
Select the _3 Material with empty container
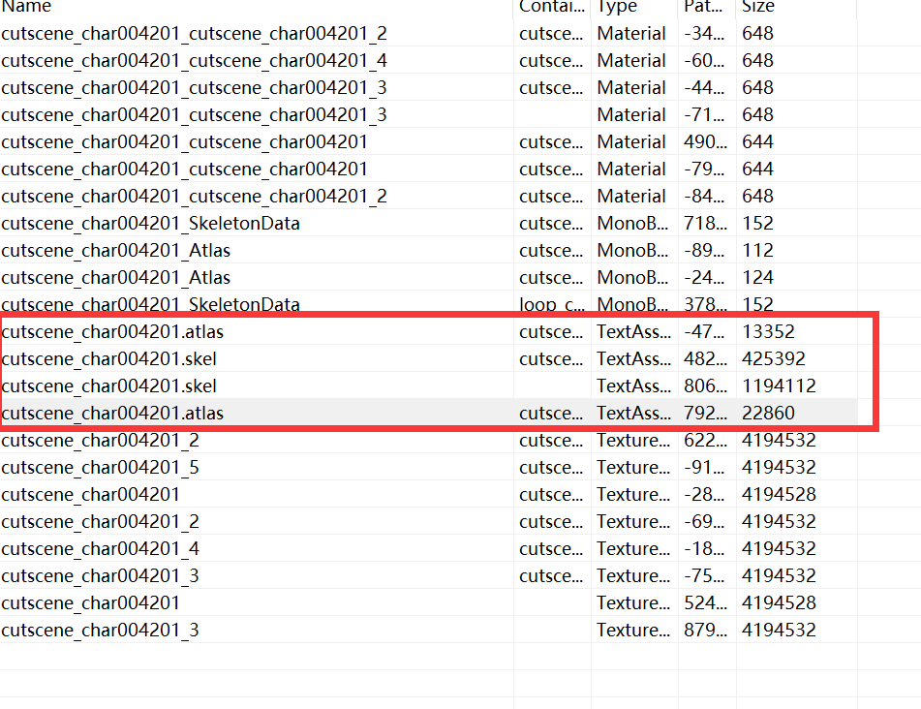(x=194, y=114)
